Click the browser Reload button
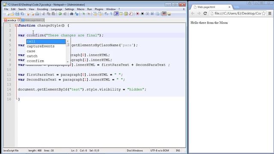The height and width of the screenshot is (154, 274). 205,13
